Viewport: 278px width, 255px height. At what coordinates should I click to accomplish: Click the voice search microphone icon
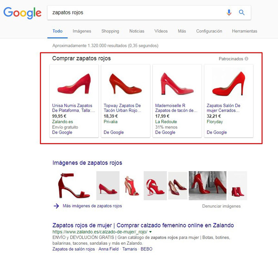tap(229, 13)
